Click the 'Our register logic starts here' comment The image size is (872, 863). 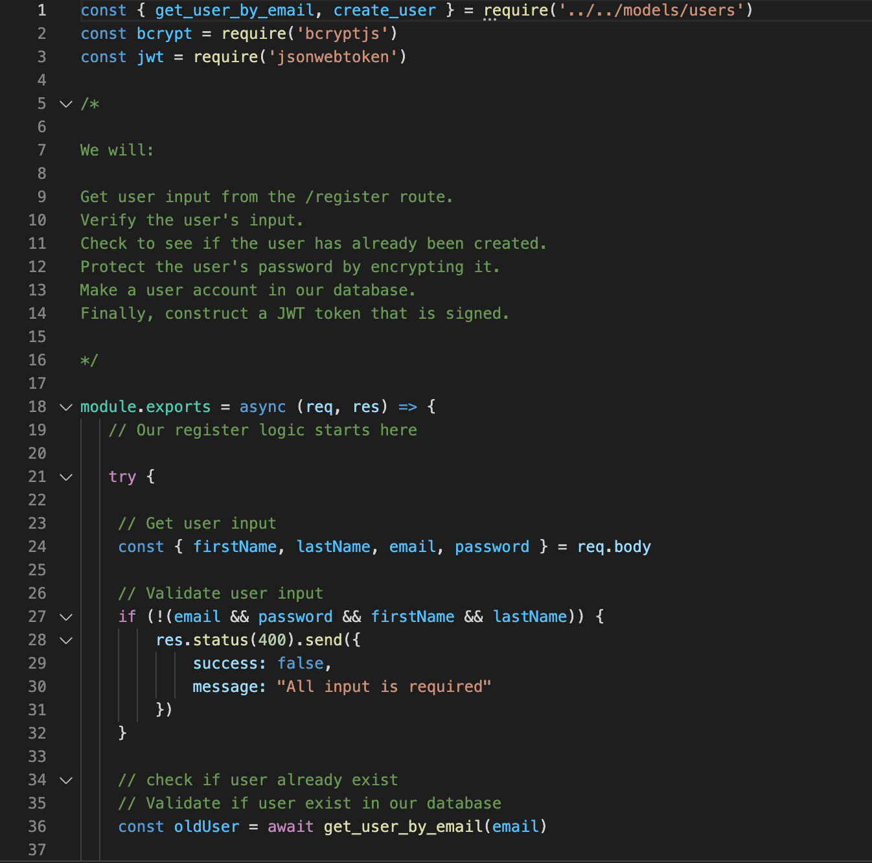[263, 430]
